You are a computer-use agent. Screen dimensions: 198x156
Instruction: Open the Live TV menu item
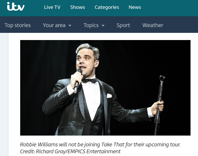coord(52,7)
